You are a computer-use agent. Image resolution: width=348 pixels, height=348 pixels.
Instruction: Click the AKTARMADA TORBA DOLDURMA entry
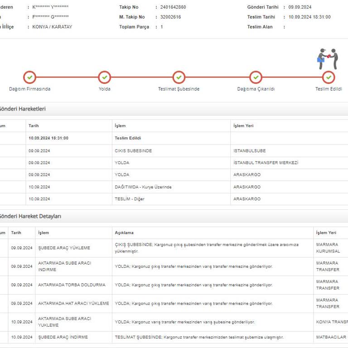pyautogui.click(x=72, y=285)
